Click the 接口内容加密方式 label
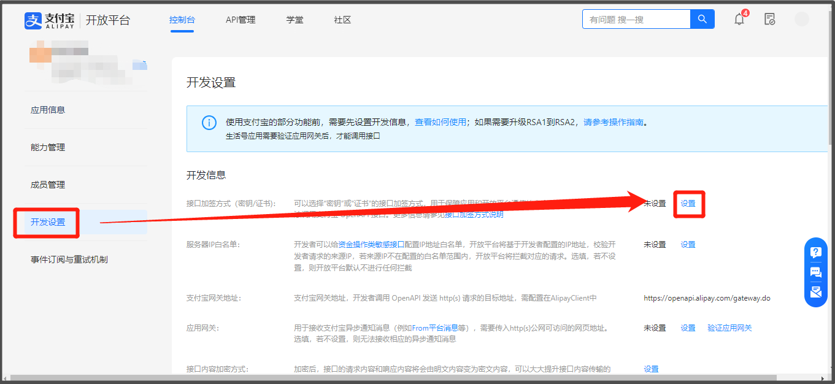This screenshot has height=384, width=835. 217,369
